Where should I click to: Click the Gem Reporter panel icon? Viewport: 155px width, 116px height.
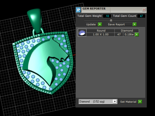pos(78,10)
